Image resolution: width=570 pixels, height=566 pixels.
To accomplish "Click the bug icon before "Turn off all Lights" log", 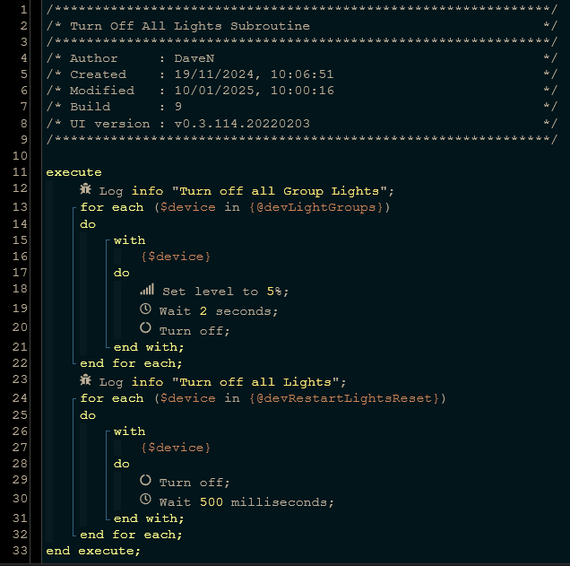I will (x=85, y=379).
